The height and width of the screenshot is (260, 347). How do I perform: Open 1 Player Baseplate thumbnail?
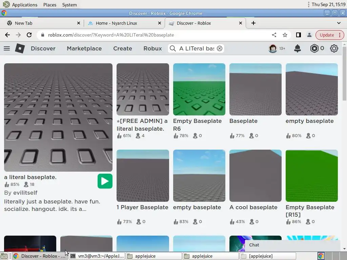[x=143, y=176]
